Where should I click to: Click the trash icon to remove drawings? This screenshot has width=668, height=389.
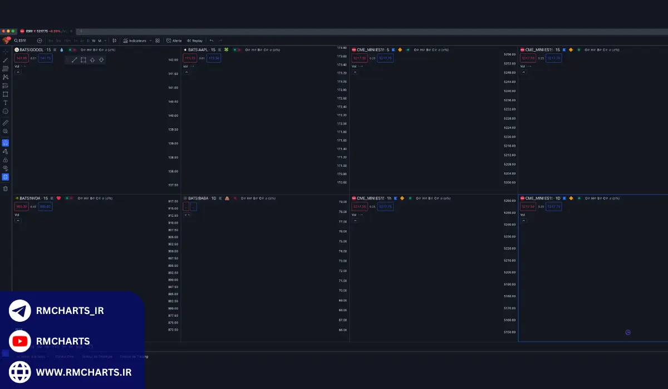tap(6, 188)
